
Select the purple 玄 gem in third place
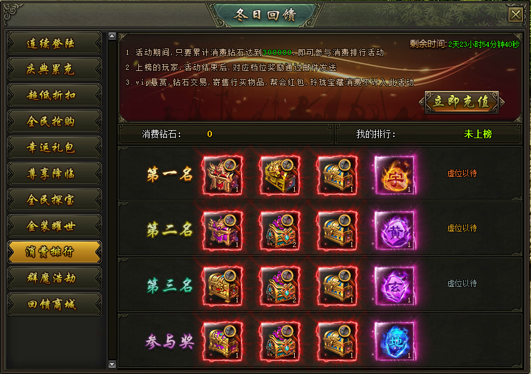(395, 286)
